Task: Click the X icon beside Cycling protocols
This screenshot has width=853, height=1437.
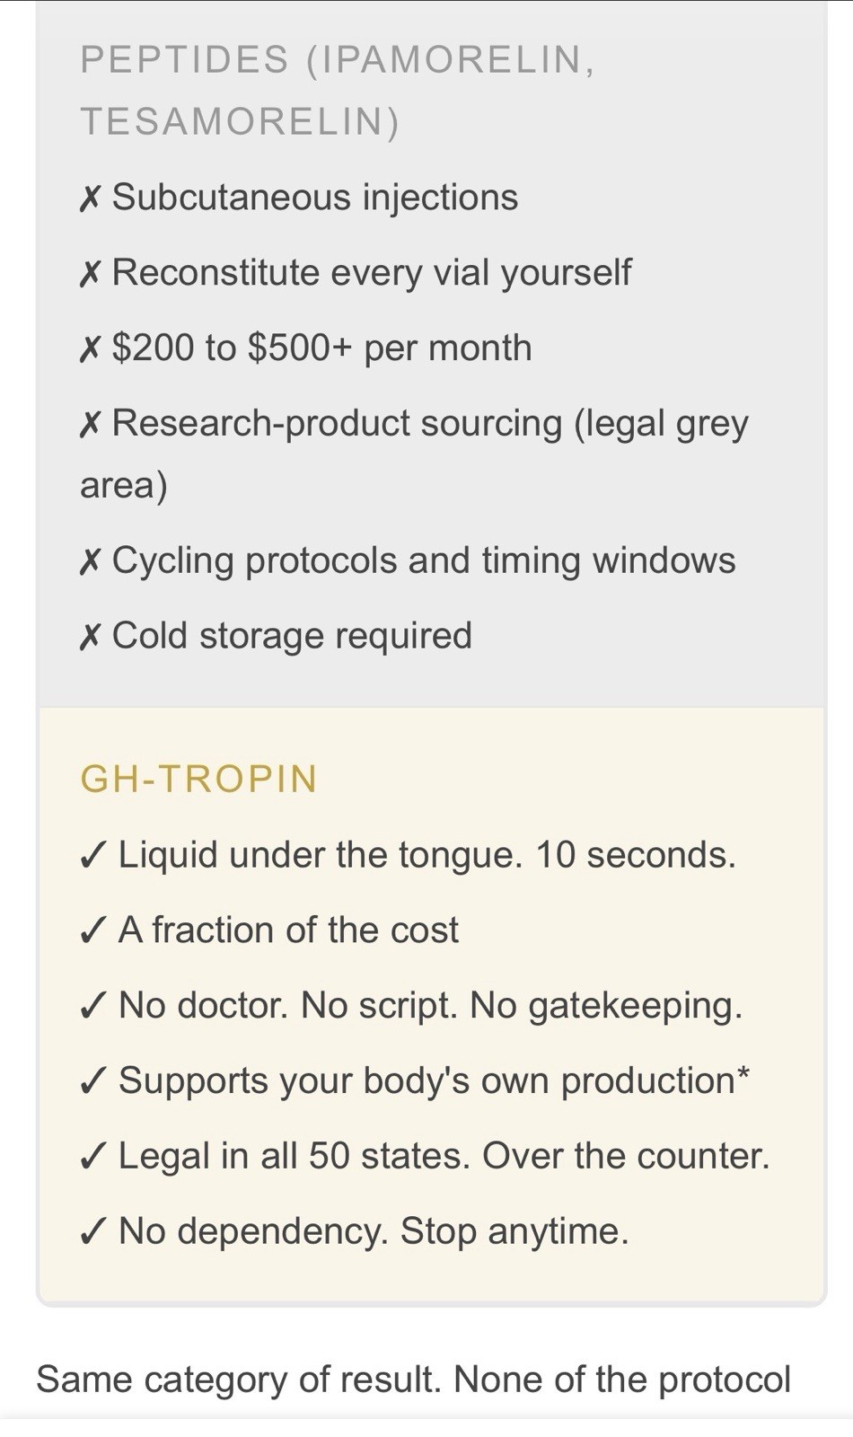Action: 90,562
